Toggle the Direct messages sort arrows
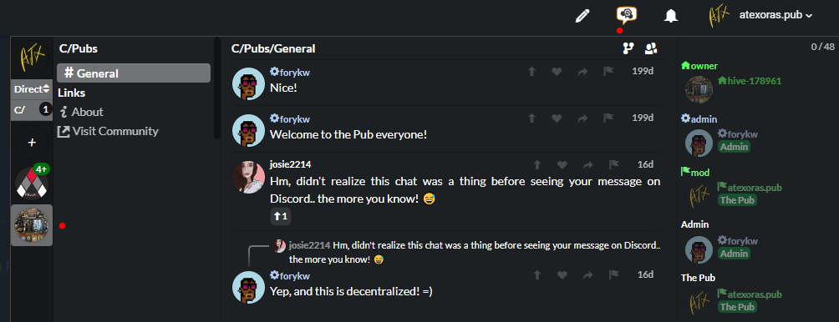 [31, 89]
